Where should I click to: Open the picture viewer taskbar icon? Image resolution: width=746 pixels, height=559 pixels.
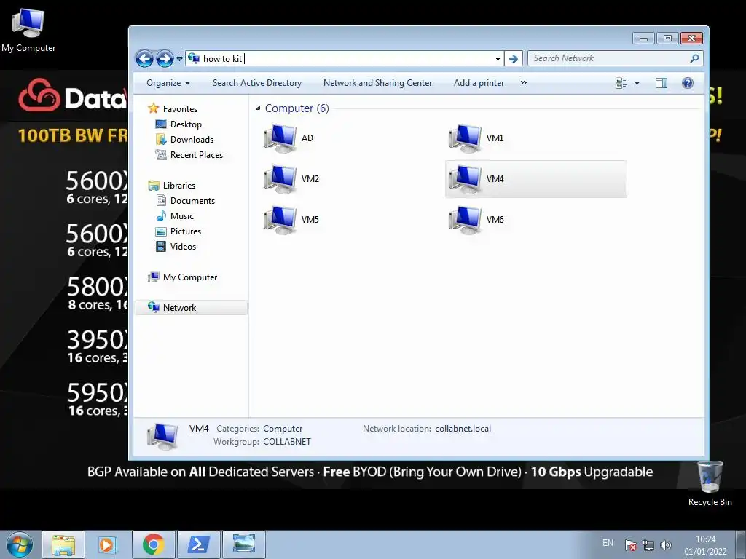(x=243, y=544)
